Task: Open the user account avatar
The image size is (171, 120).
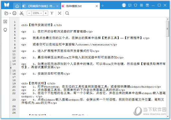Action: [x=124, y=5]
